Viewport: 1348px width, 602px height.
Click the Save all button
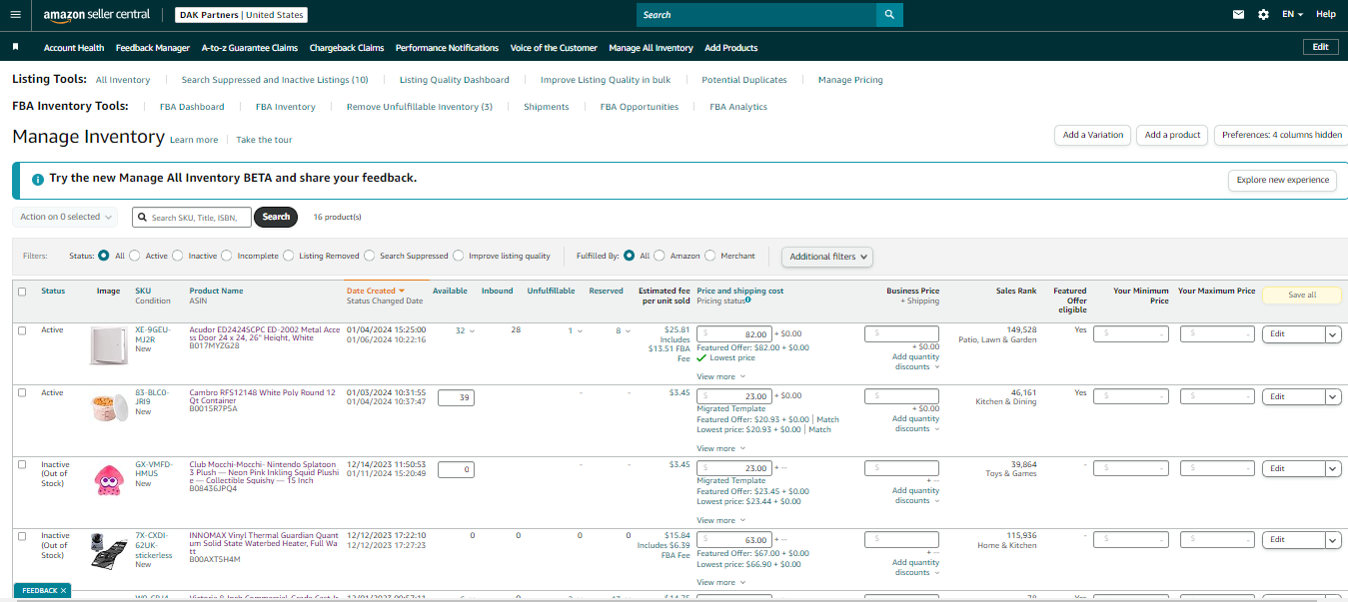1302,295
